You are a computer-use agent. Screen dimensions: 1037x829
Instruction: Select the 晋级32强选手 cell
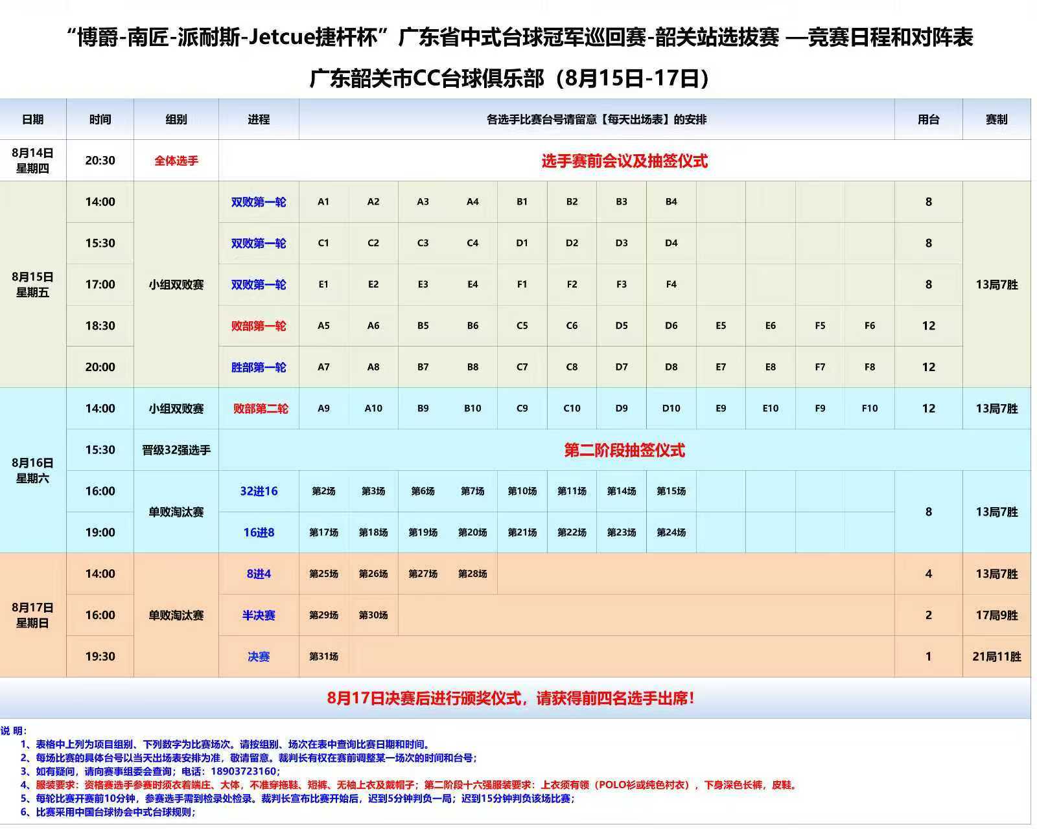point(176,450)
